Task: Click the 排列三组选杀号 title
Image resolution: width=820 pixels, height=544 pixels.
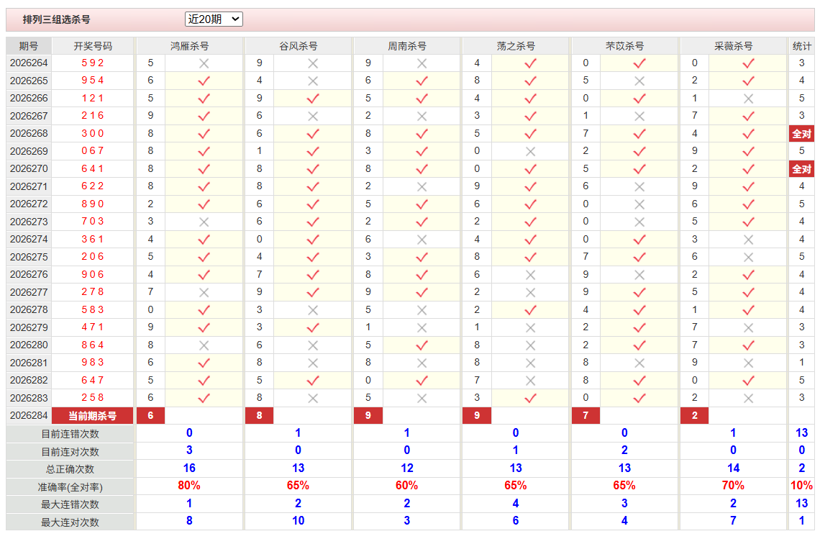Action: (57, 19)
